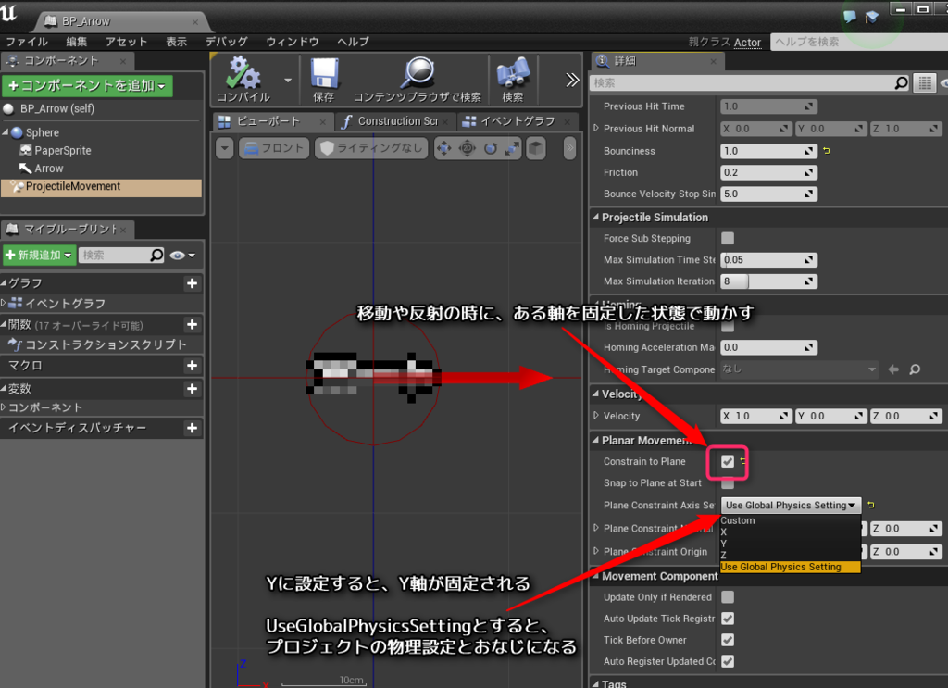Collapse Projectile Simulation section
This screenshot has height=688, width=948.
click(595, 217)
